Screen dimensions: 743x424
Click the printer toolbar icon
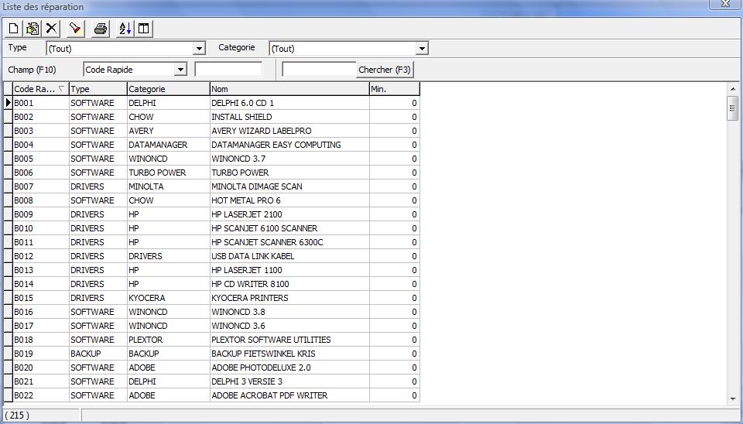[101, 29]
